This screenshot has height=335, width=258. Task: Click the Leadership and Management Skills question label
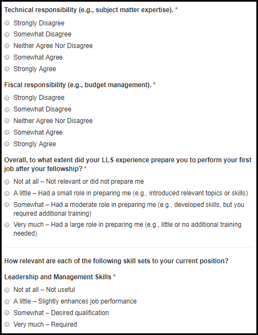(x=58, y=277)
